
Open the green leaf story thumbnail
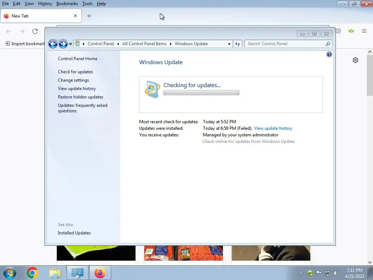coord(96,253)
